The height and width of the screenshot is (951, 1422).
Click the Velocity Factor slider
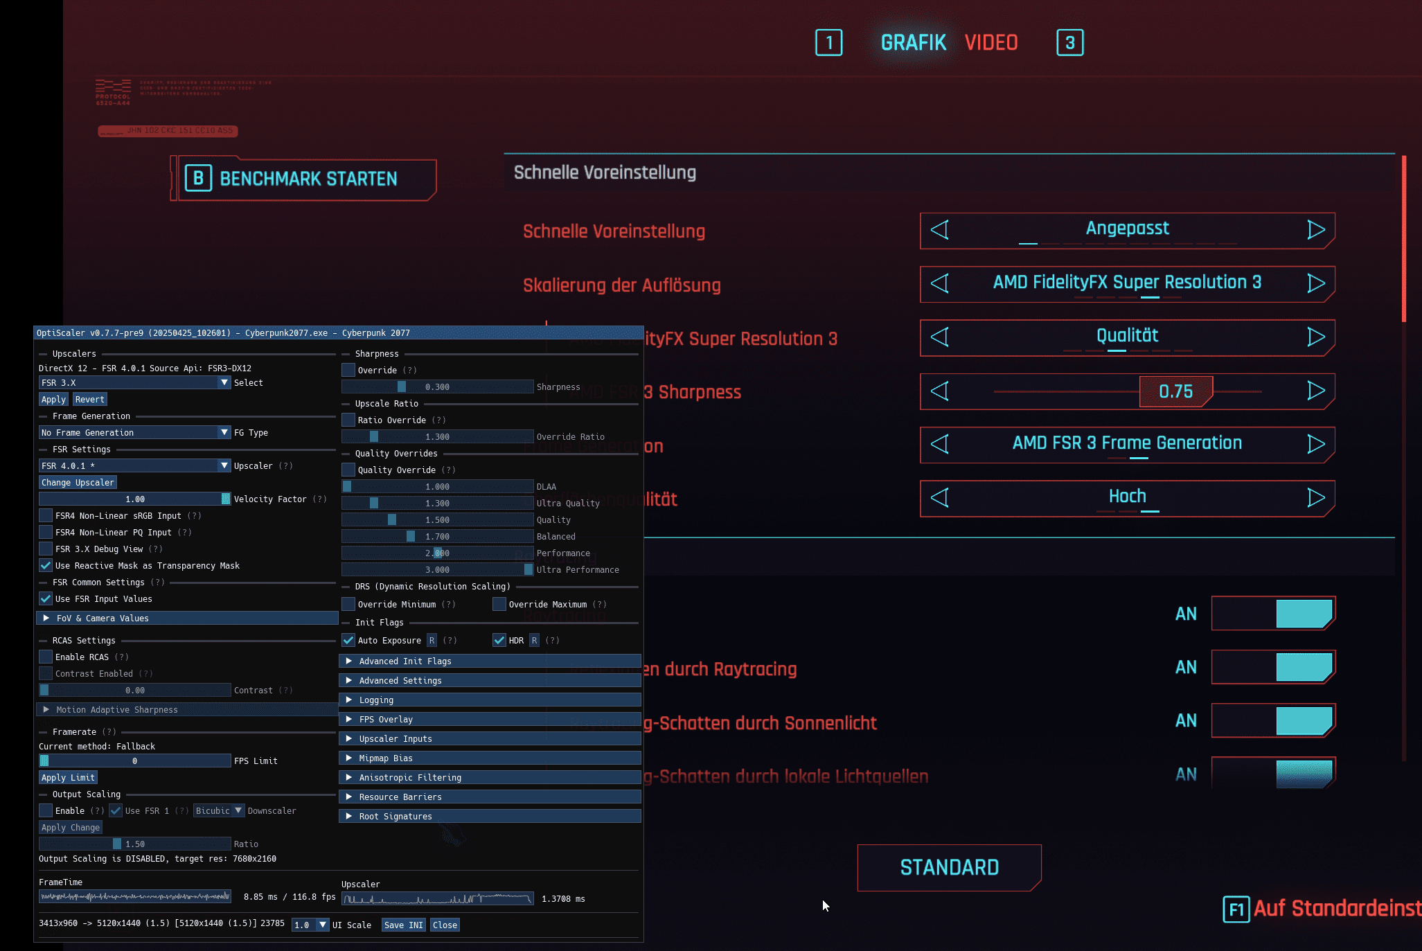[134, 499]
